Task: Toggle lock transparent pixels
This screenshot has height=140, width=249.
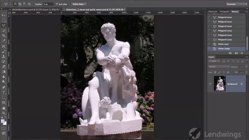Action: [215, 72]
